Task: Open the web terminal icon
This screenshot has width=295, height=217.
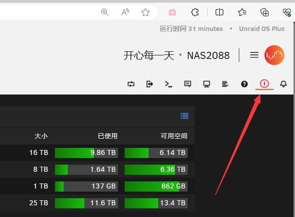Action: click(x=168, y=84)
